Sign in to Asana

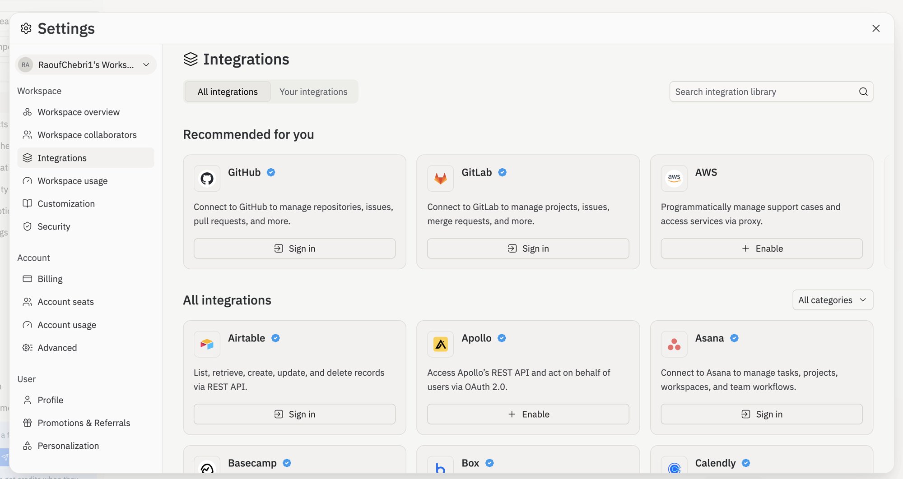[x=762, y=414]
